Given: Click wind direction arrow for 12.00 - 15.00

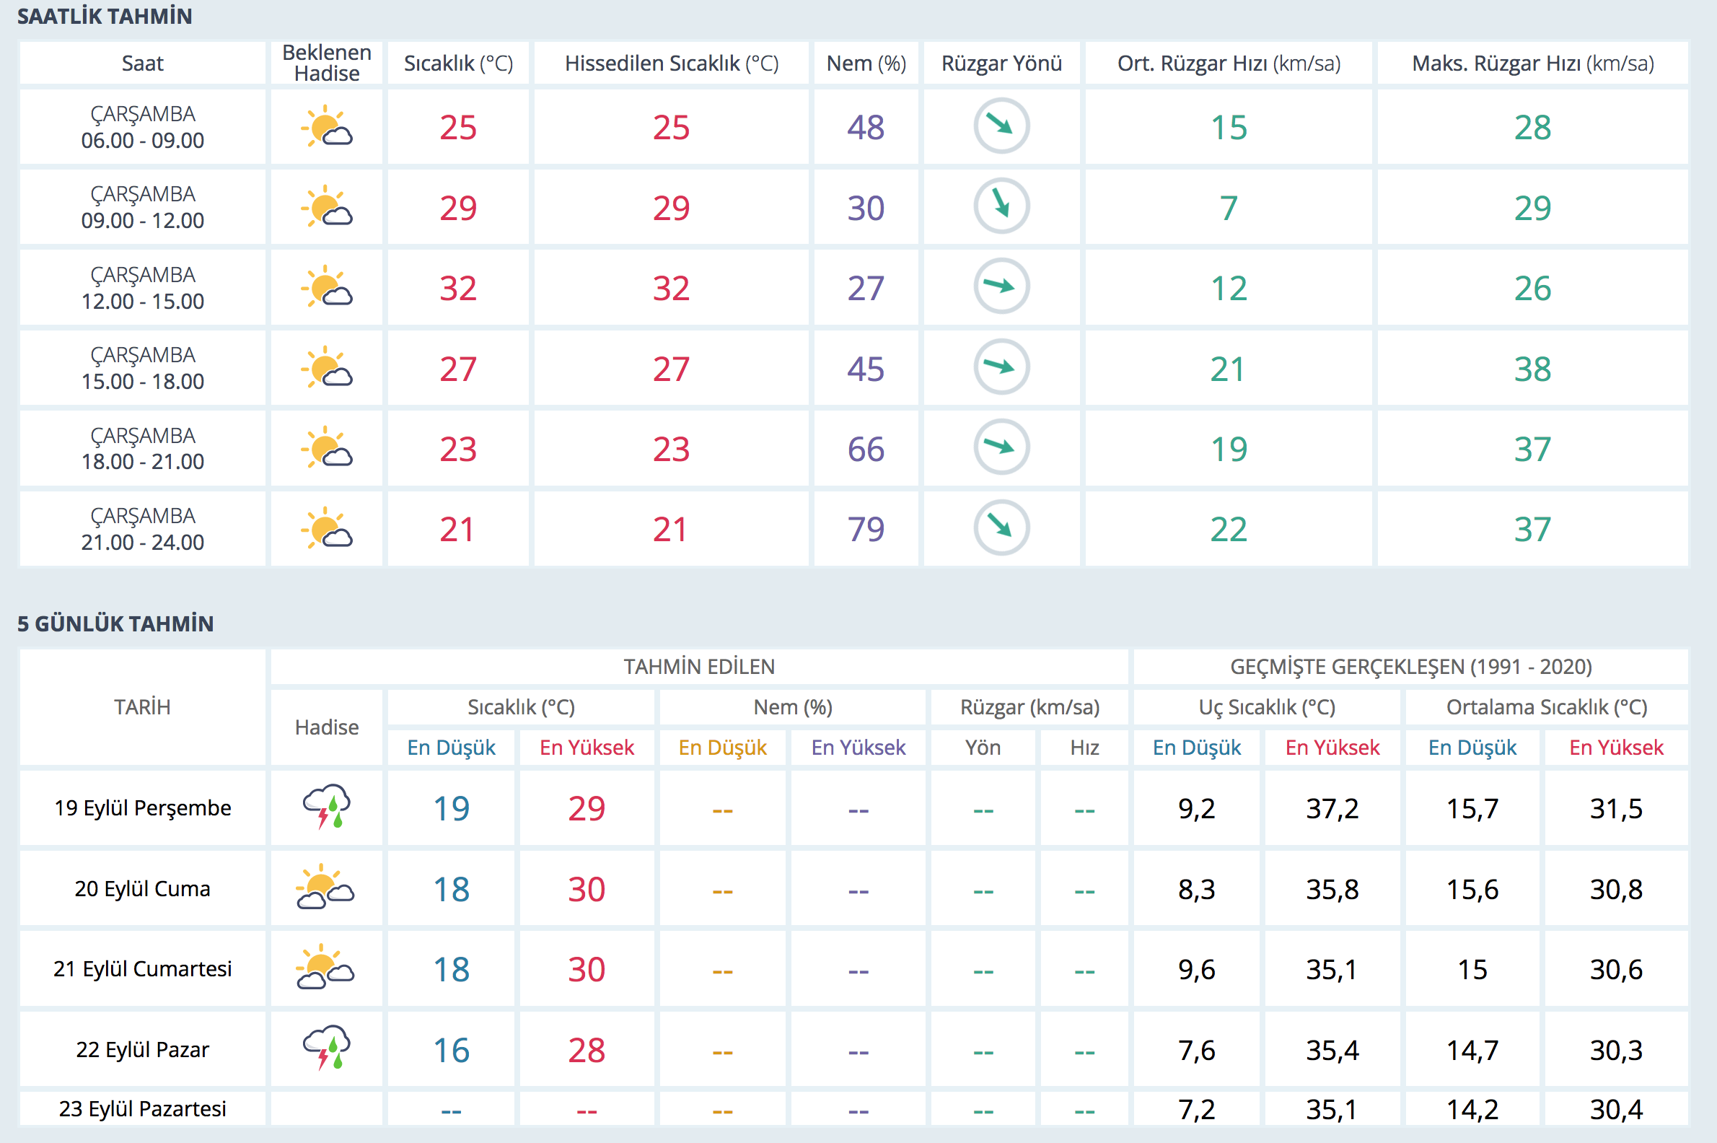Looking at the screenshot, I should point(1001,286).
